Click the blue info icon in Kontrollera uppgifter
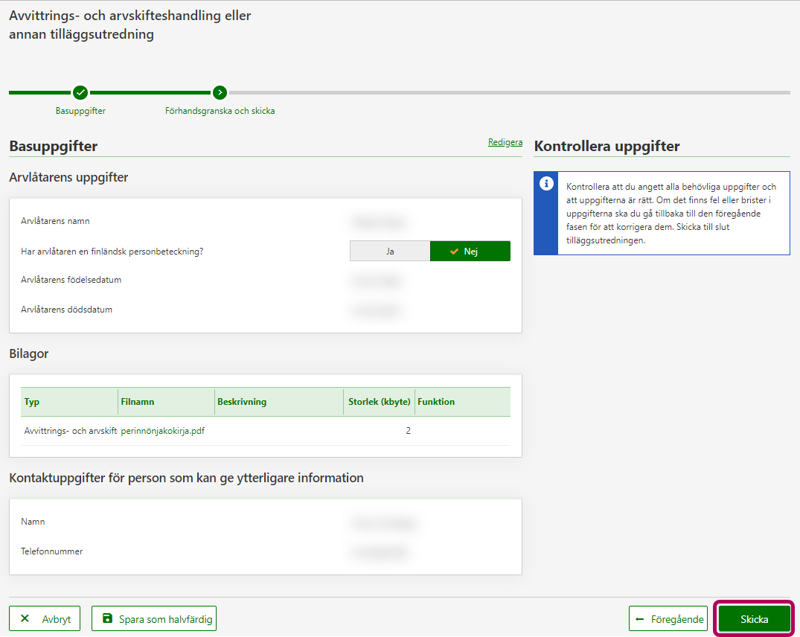This screenshot has width=800, height=637. tap(546, 183)
